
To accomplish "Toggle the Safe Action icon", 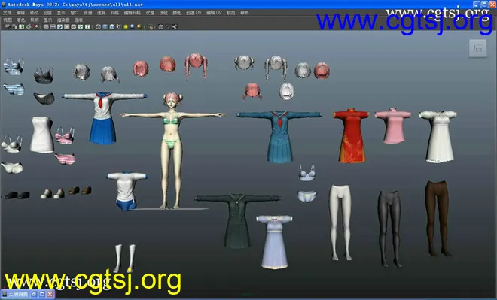I will 81,26.
